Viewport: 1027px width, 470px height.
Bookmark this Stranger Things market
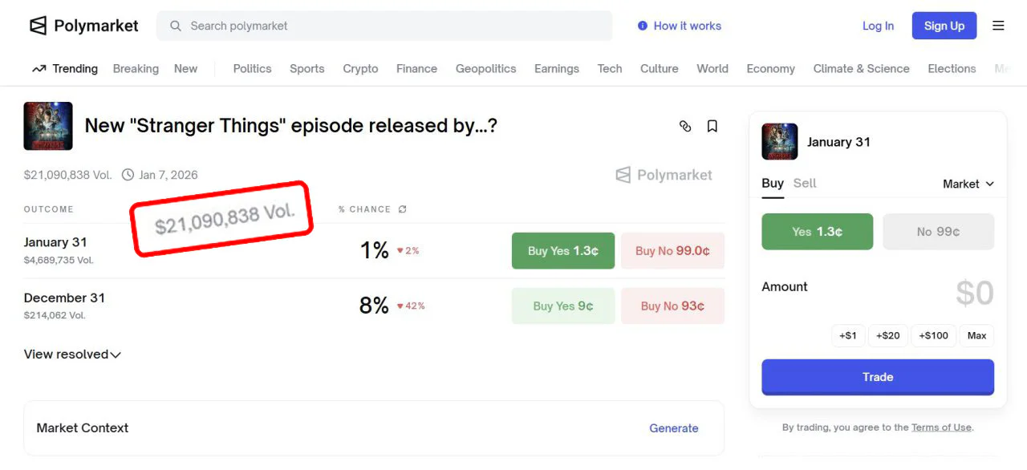click(712, 126)
